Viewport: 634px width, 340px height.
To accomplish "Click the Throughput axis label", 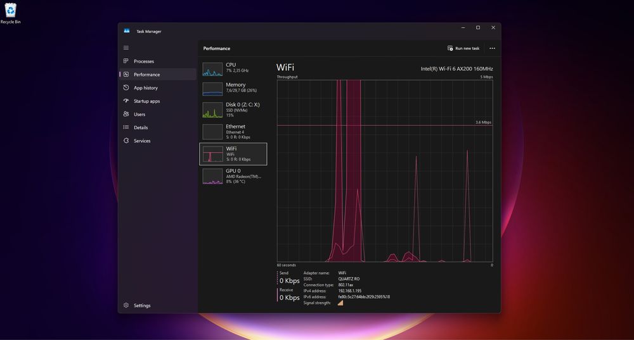I will [287, 77].
